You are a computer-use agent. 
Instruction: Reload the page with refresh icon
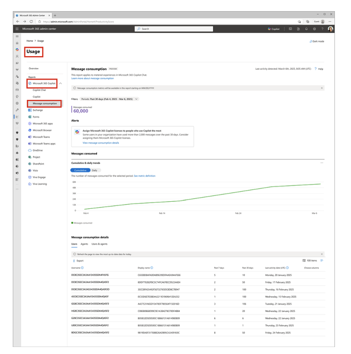click(31, 22)
